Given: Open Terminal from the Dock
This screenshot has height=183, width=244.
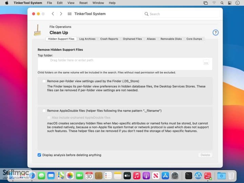Looking at the screenshot, I should coord(189,176).
